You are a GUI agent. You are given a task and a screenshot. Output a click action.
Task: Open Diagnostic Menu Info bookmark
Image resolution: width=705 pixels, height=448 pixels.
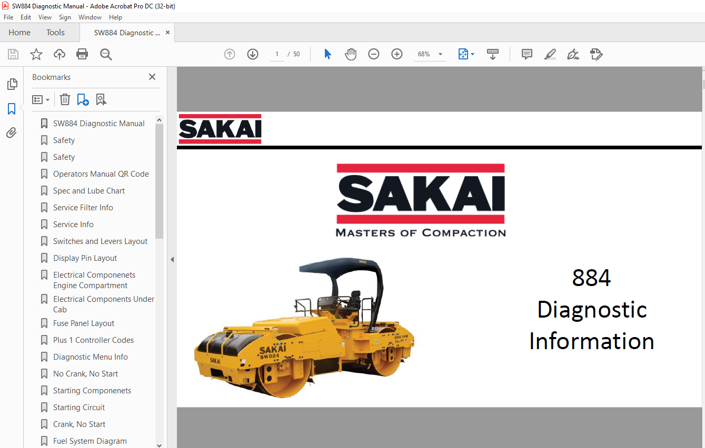click(90, 357)
